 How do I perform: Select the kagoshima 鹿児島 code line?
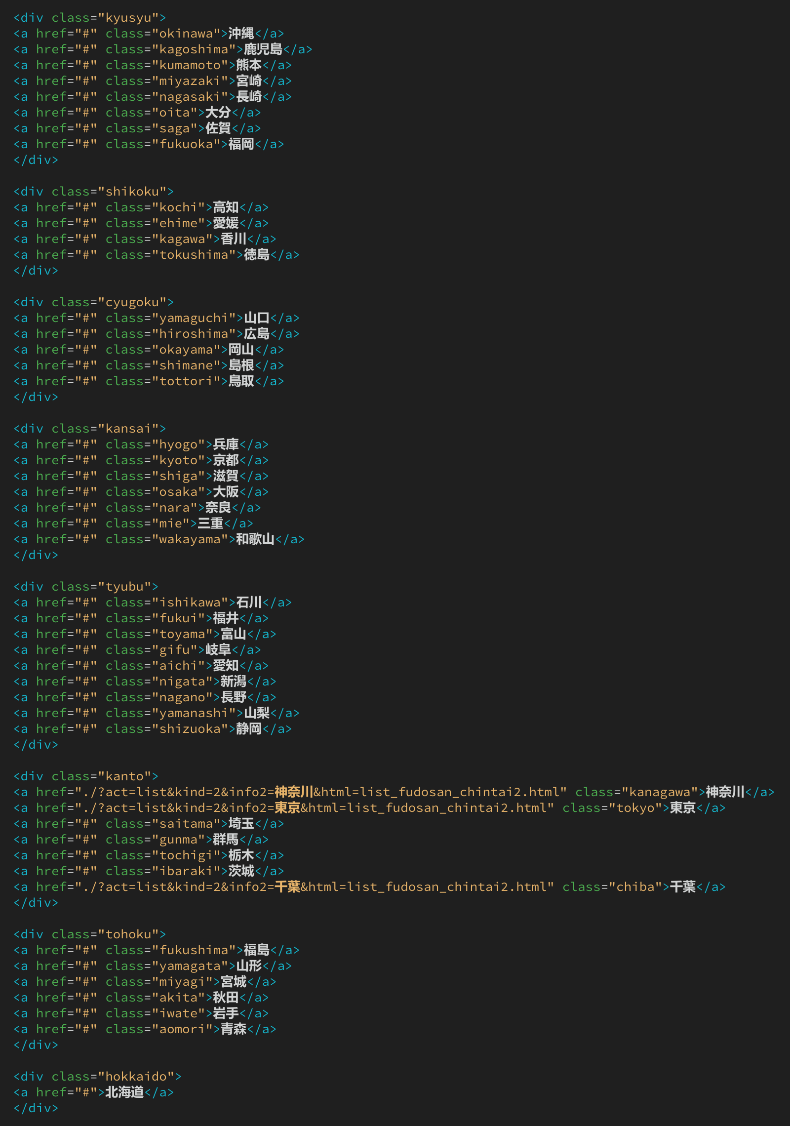[x=163, y=49]
